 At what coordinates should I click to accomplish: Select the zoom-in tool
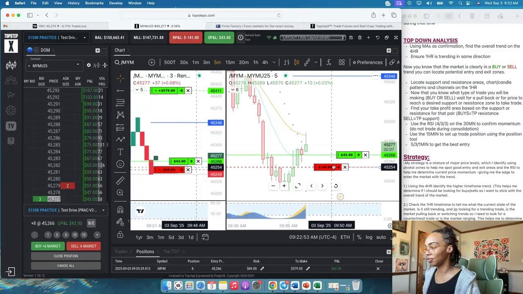point(120,192)
